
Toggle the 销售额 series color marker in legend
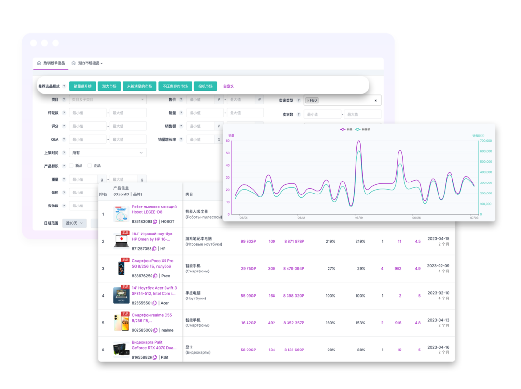pos(357,130)
